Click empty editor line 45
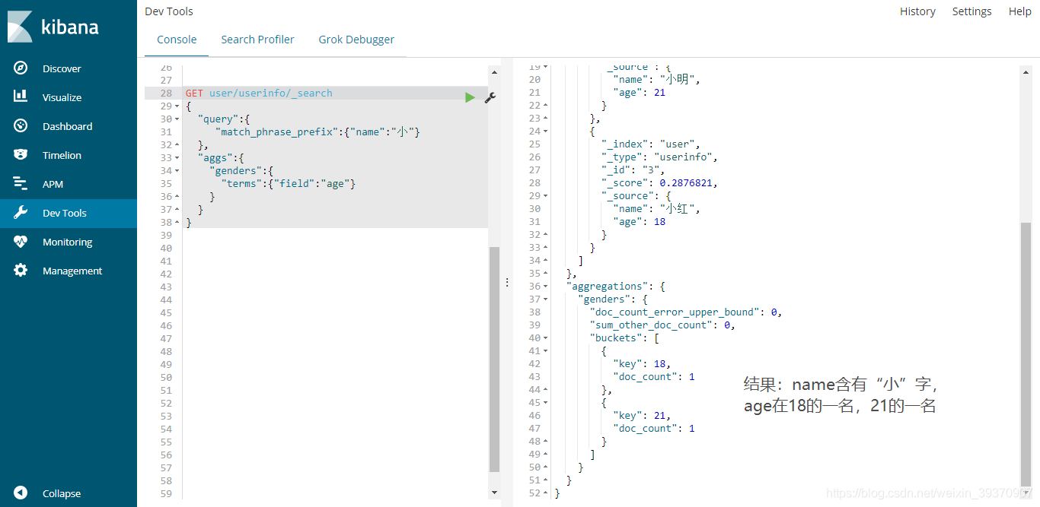 (x=335, y=312)
